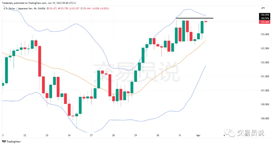
Task: Click the red current price label 133.444
Action: coord(264,22)
